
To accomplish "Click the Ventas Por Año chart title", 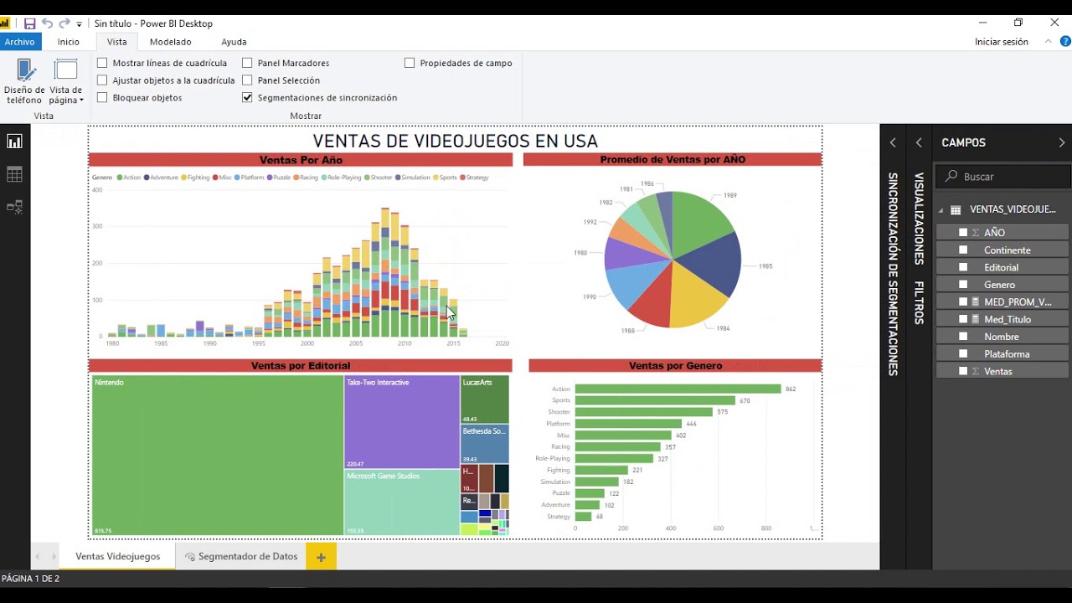I will click(301, 160).
